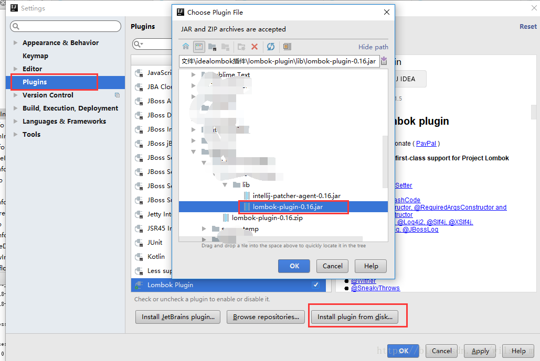This screenshot has height=361, width=540.
Task: Click the JUnit plugin icon
Action: click(x=139, y=243)
